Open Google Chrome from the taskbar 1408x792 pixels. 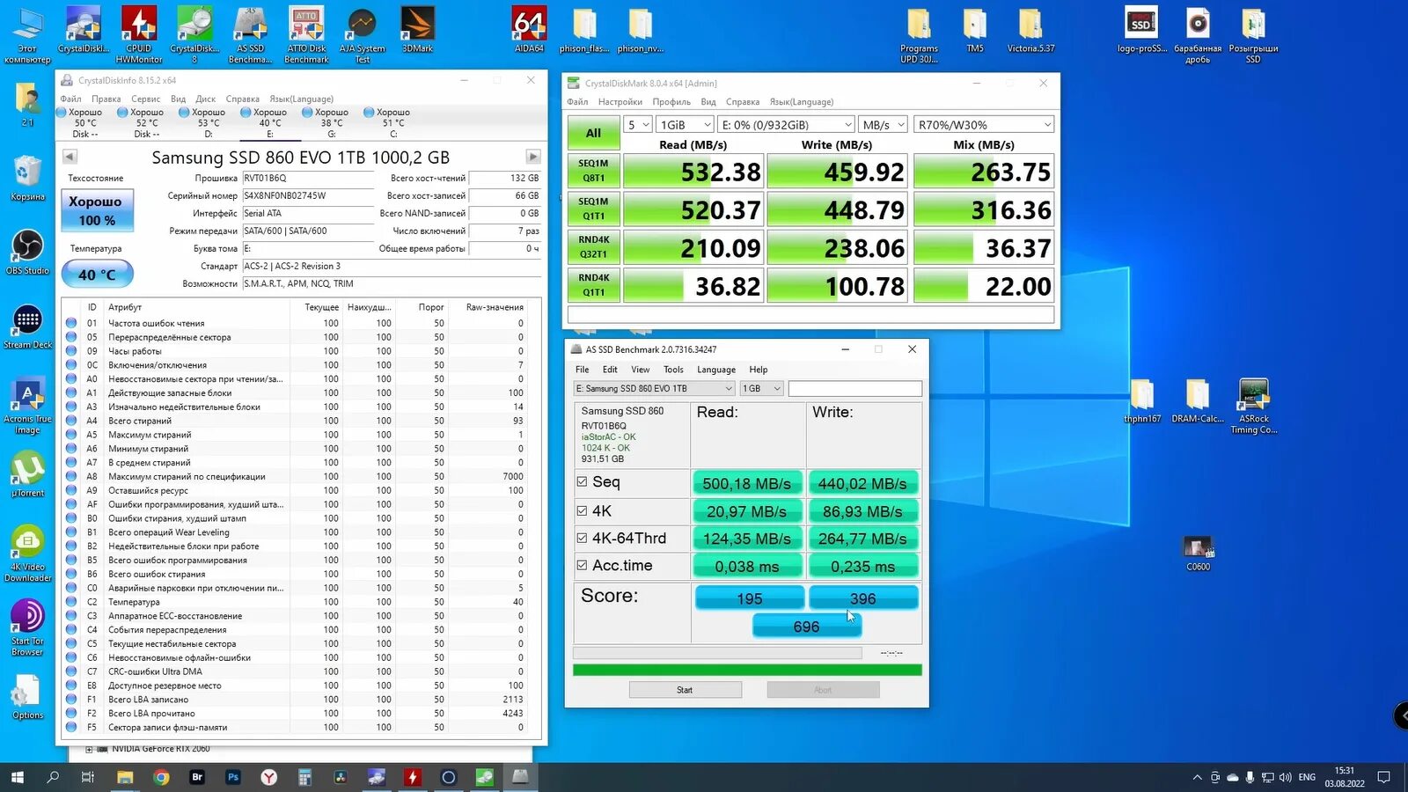click(x=161, y=777)
